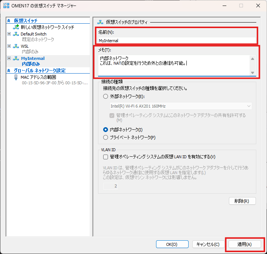Click the 名前 text field containing MyInternal
Screen dimensions: 267x254
[177, 41]
